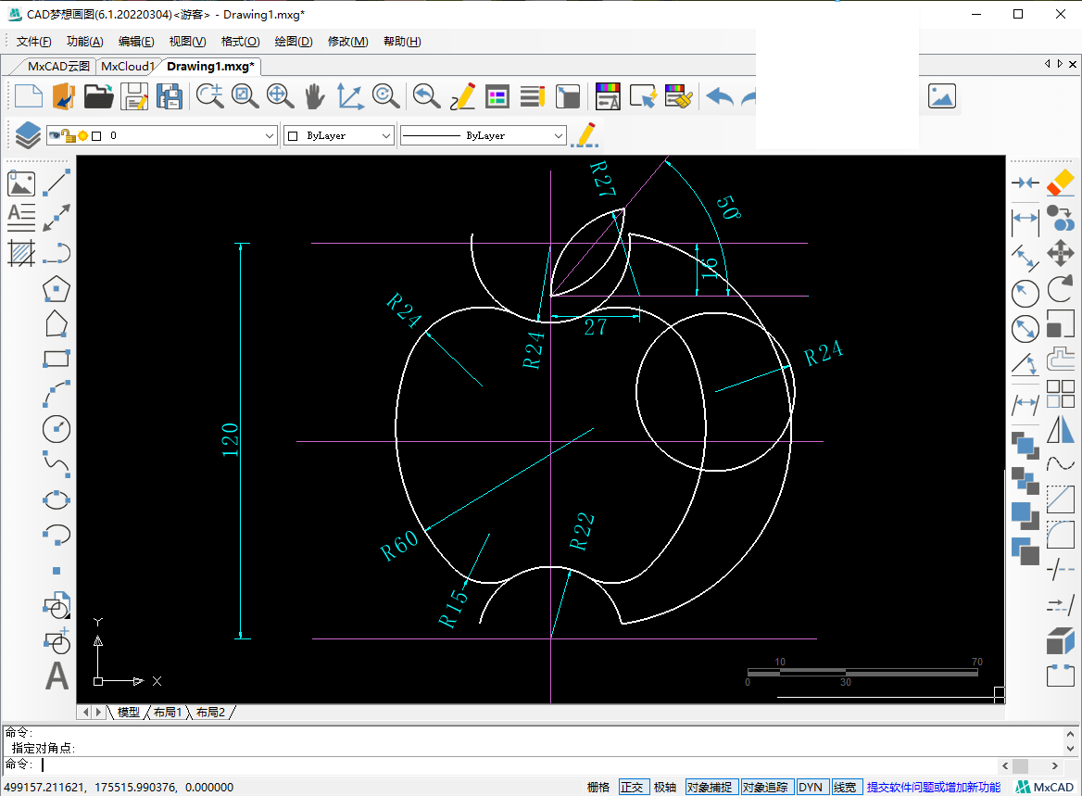Toggle 对象捕捉 object snap

(711, 787)
